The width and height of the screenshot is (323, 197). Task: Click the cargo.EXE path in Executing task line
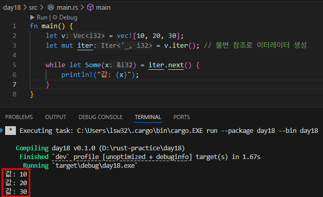140,131
